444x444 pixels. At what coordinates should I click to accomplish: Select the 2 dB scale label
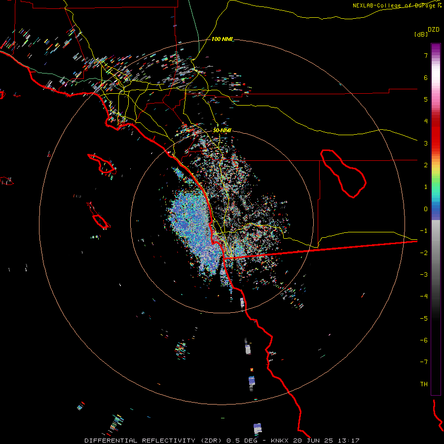426,165
